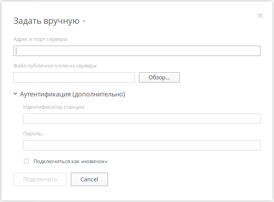Focus the 'Адрес и порт сервера' field
Image resolution: width=274 pixels, height=202 pixels.
137,51
